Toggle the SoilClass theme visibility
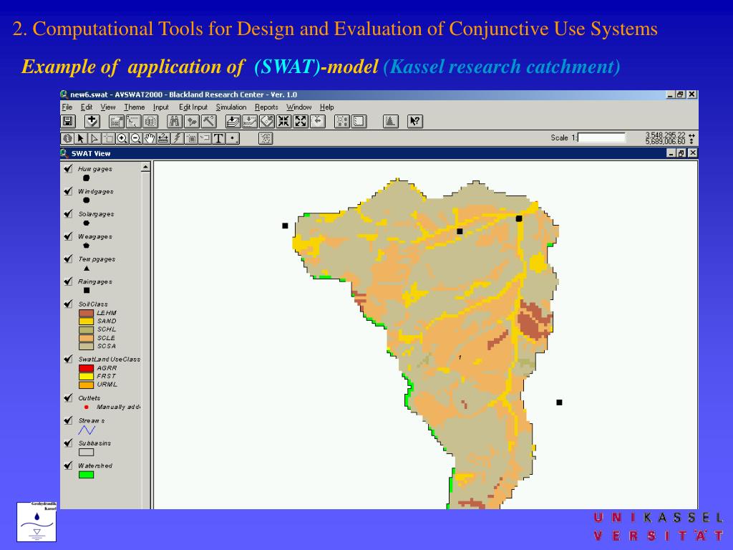The image size is (733, 550). (x=68, y=304)
